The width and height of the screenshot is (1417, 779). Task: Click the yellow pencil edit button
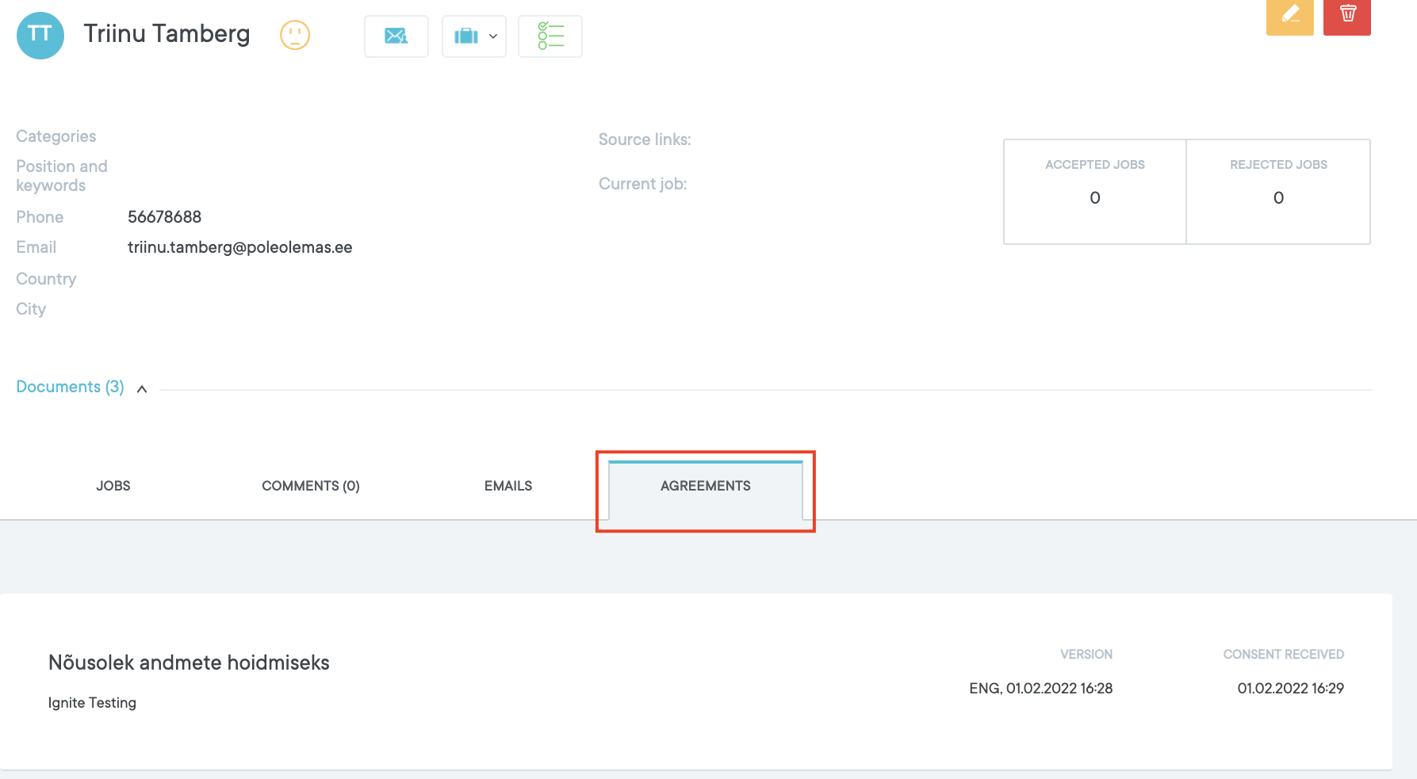coord(1289,16)
